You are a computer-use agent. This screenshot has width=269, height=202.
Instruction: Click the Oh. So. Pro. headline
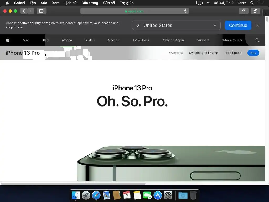coord(132,101)
